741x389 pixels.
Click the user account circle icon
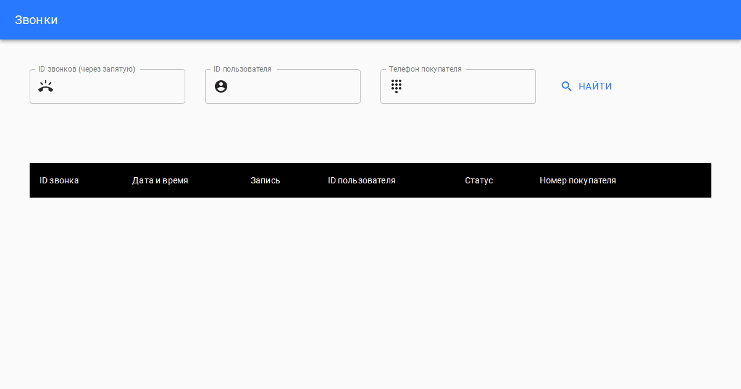[x=221, y=86]
